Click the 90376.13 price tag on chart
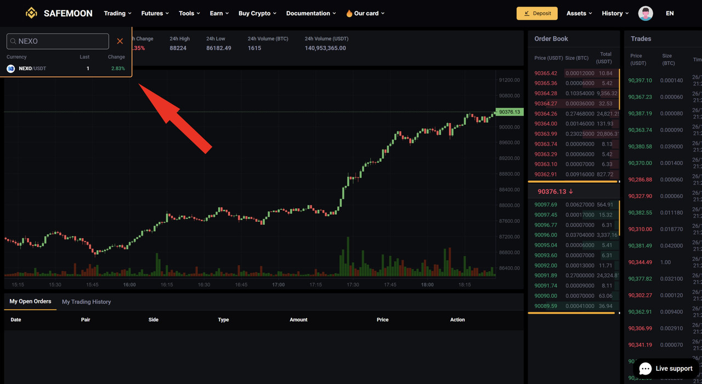 (509, 112)
